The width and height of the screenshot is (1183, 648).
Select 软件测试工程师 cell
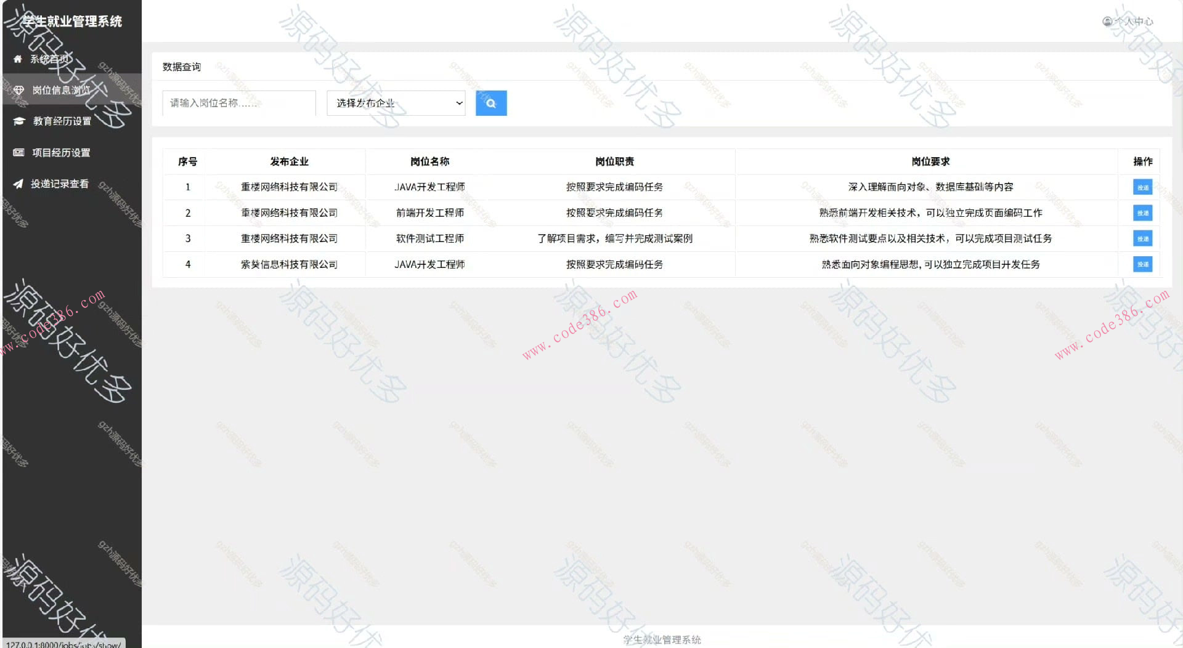pyautogui.click(x=430, y=238)
